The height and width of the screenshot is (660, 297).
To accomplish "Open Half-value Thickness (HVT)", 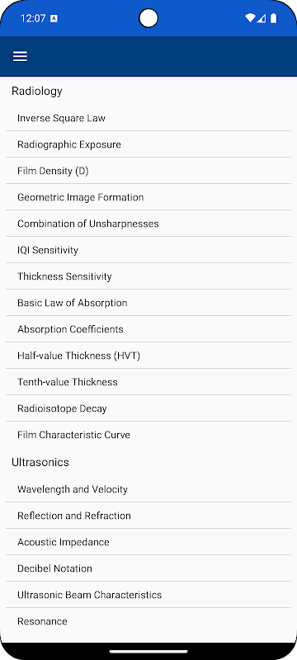I will [148, 356].
